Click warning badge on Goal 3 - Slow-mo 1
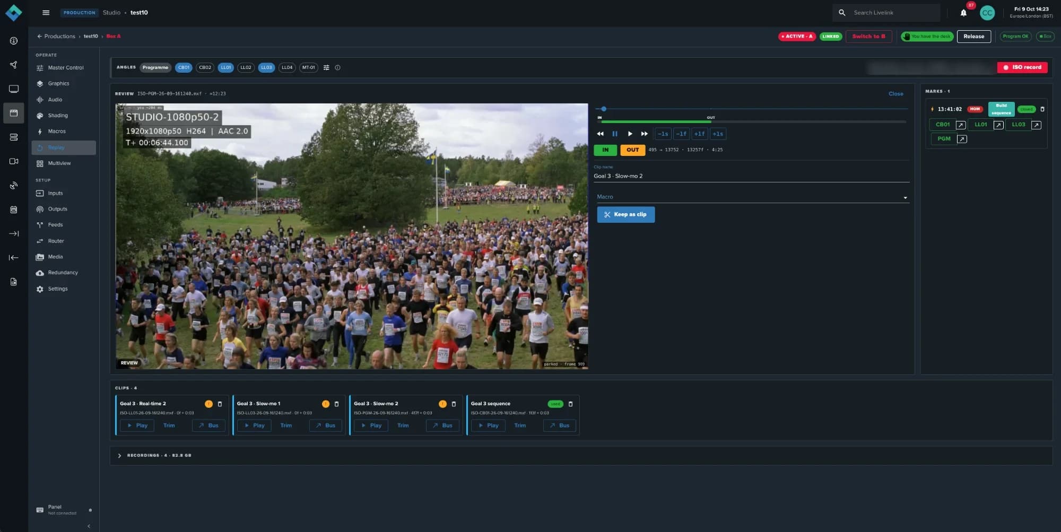Screen dimensions: 1061x532 coord(326,404)
